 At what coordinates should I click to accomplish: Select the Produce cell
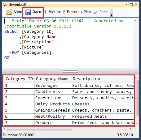tap(53, 123)
